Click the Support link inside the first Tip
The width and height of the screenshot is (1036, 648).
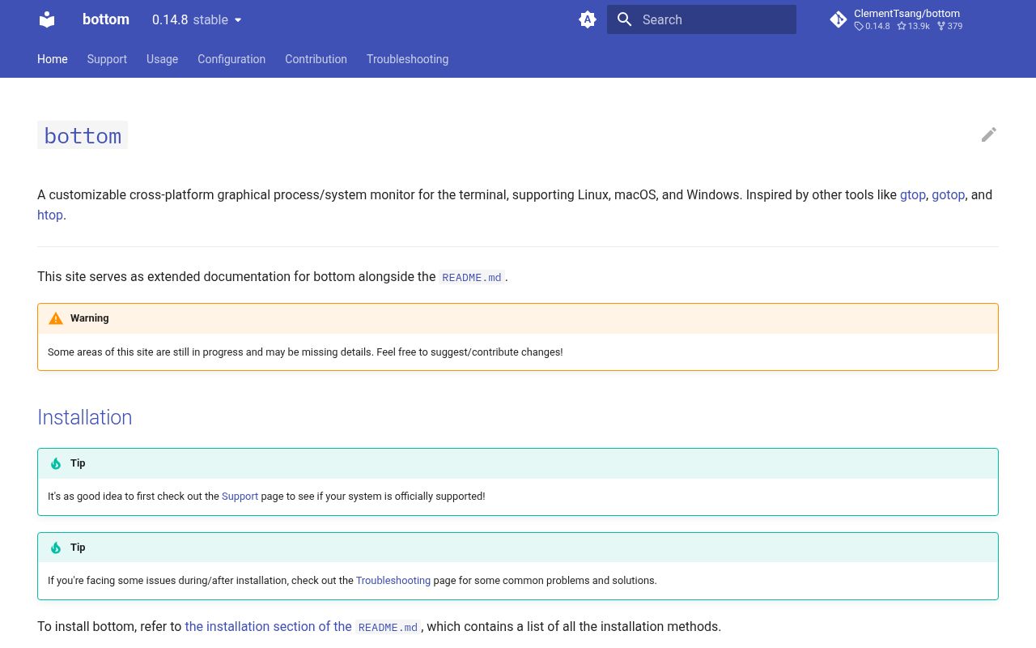click(240, 497)
